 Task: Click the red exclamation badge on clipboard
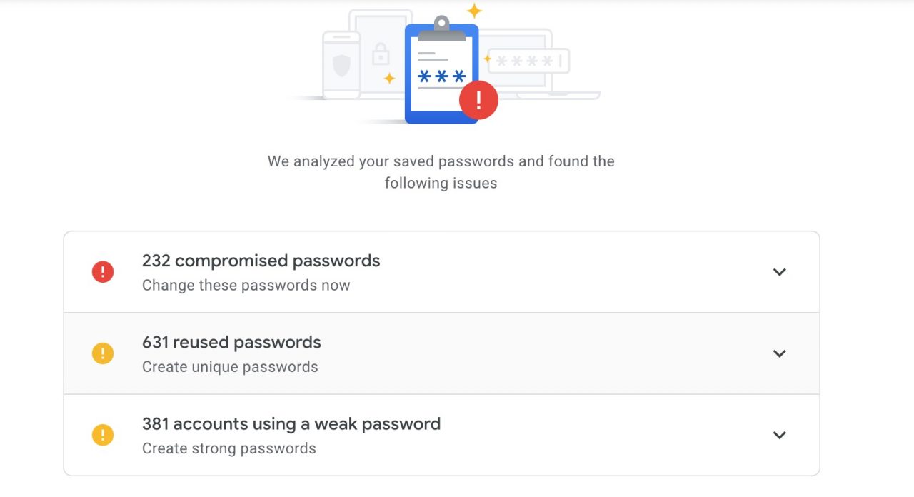click(478, 101)
